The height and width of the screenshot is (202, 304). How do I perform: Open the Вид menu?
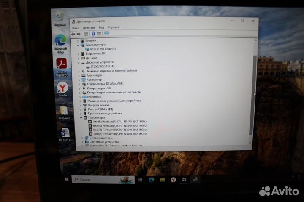click(x=101, y=27)
